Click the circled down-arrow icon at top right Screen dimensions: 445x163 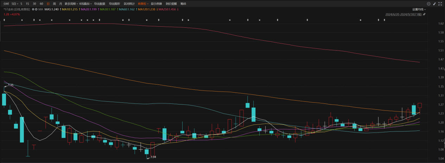pos(428,4)
